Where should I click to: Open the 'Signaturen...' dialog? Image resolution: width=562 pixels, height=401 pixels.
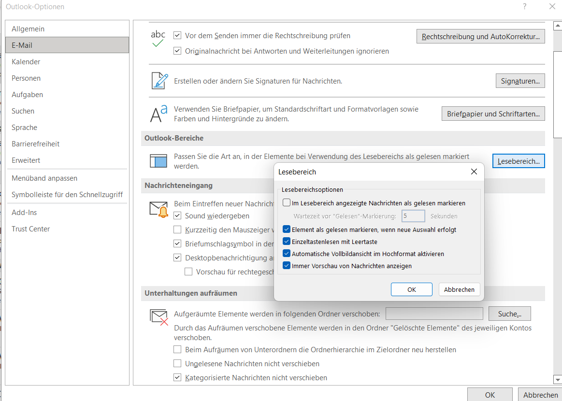point(520,81)
